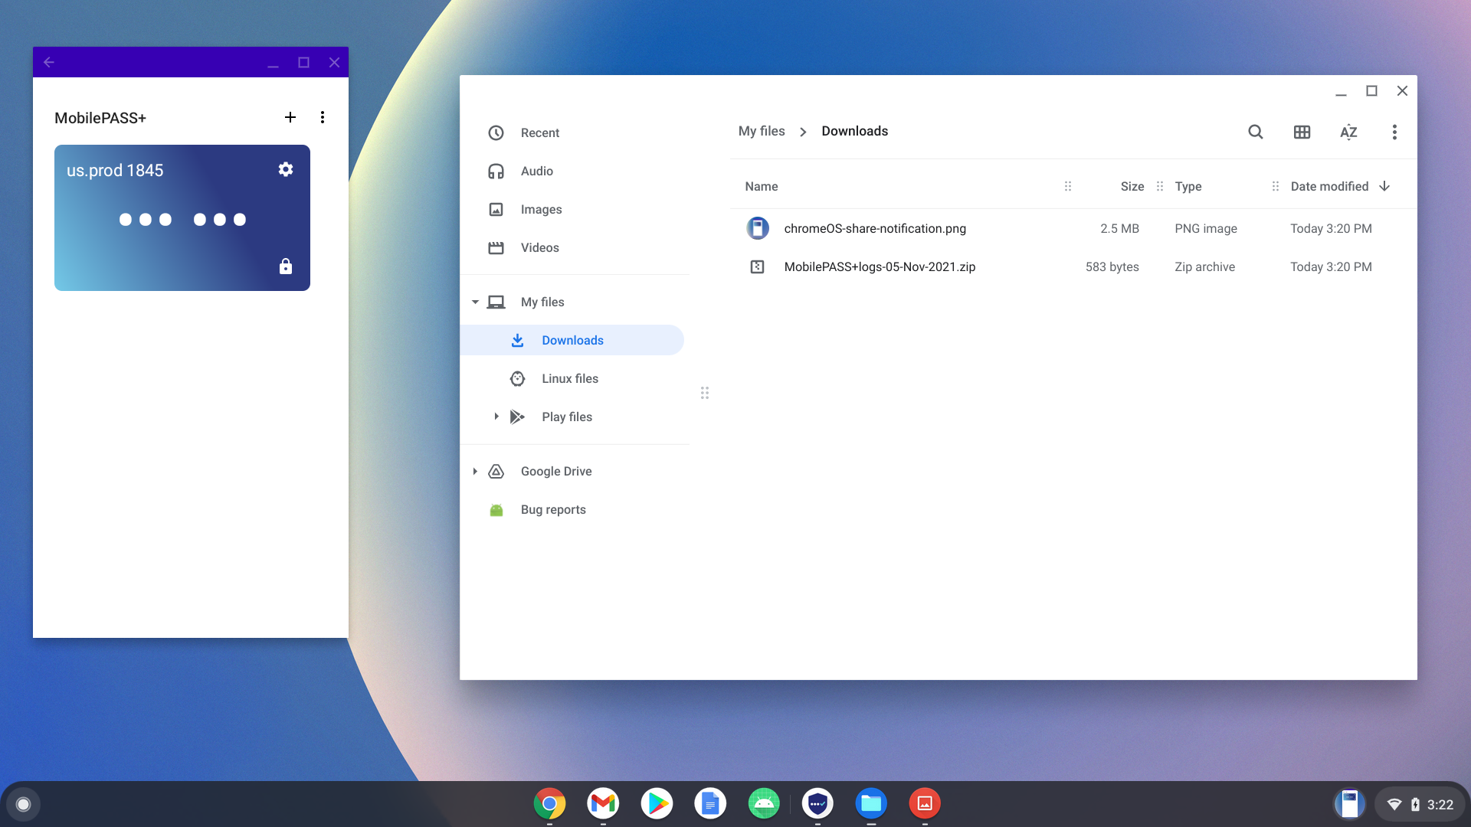Go back using MobilePASS+ back arrow
This screenshot has height=827, width=1471.
click(x=49, y=62)
